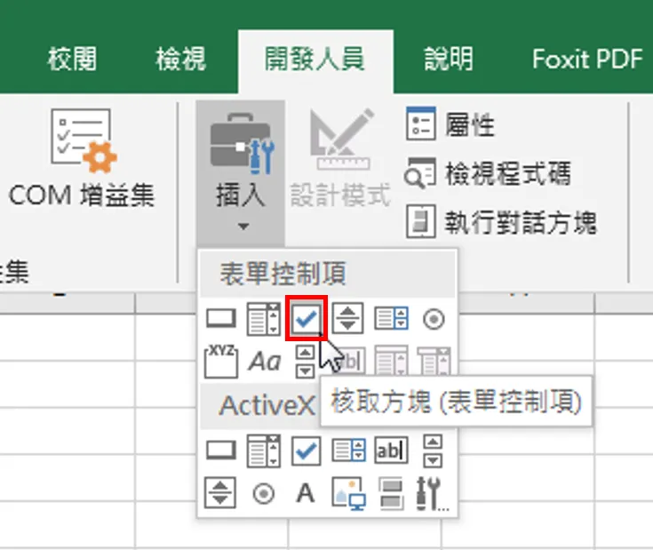Screen dimensions: 653x550
Task: Insert form control combo box
Action: pyautogui.click(x=264, y=319)
